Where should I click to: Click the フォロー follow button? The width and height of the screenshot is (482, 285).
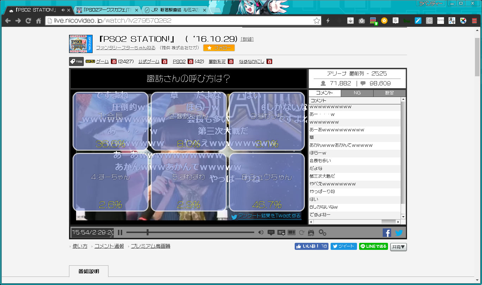pyautogui.click(x=219, y=48)
